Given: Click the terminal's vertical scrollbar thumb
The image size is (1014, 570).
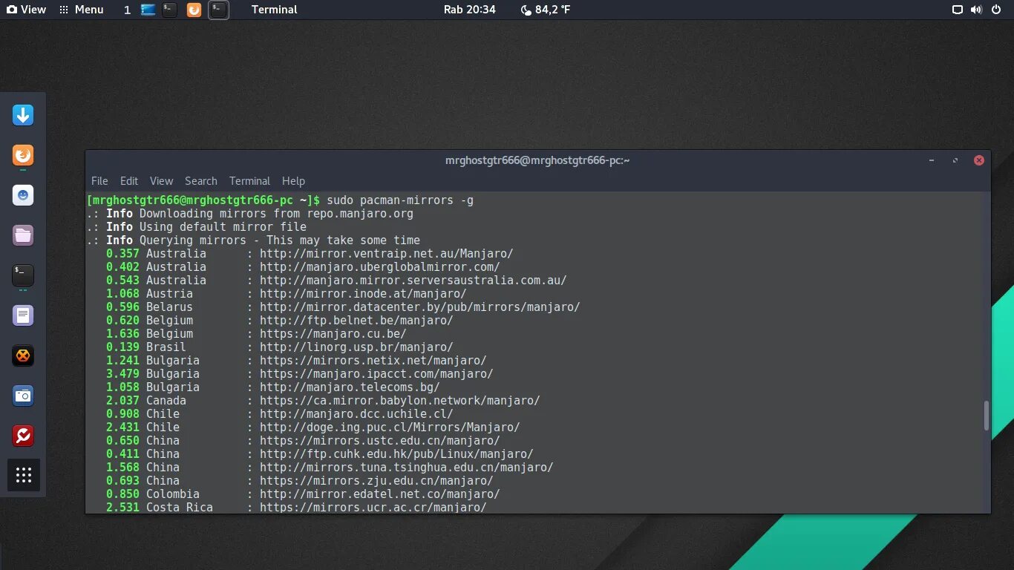Looking at the screenshot, I should [x=987, y=416].
